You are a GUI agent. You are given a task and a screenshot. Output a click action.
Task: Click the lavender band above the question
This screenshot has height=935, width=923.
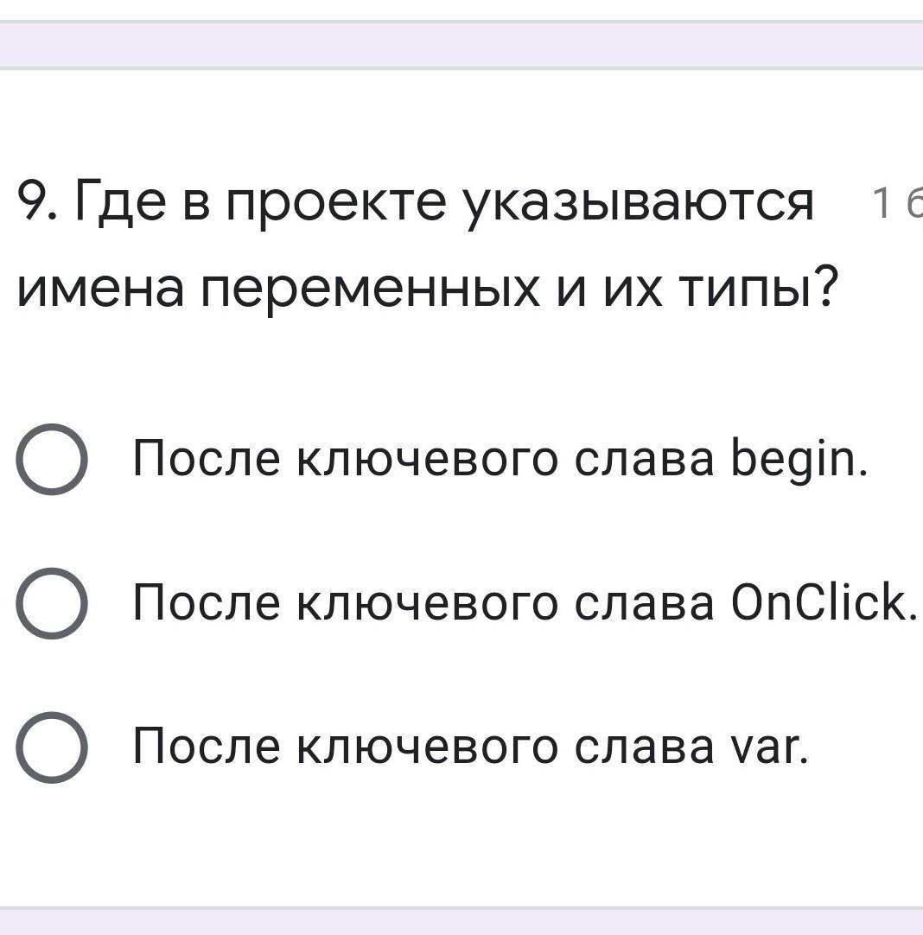click(x=461, y=44)
